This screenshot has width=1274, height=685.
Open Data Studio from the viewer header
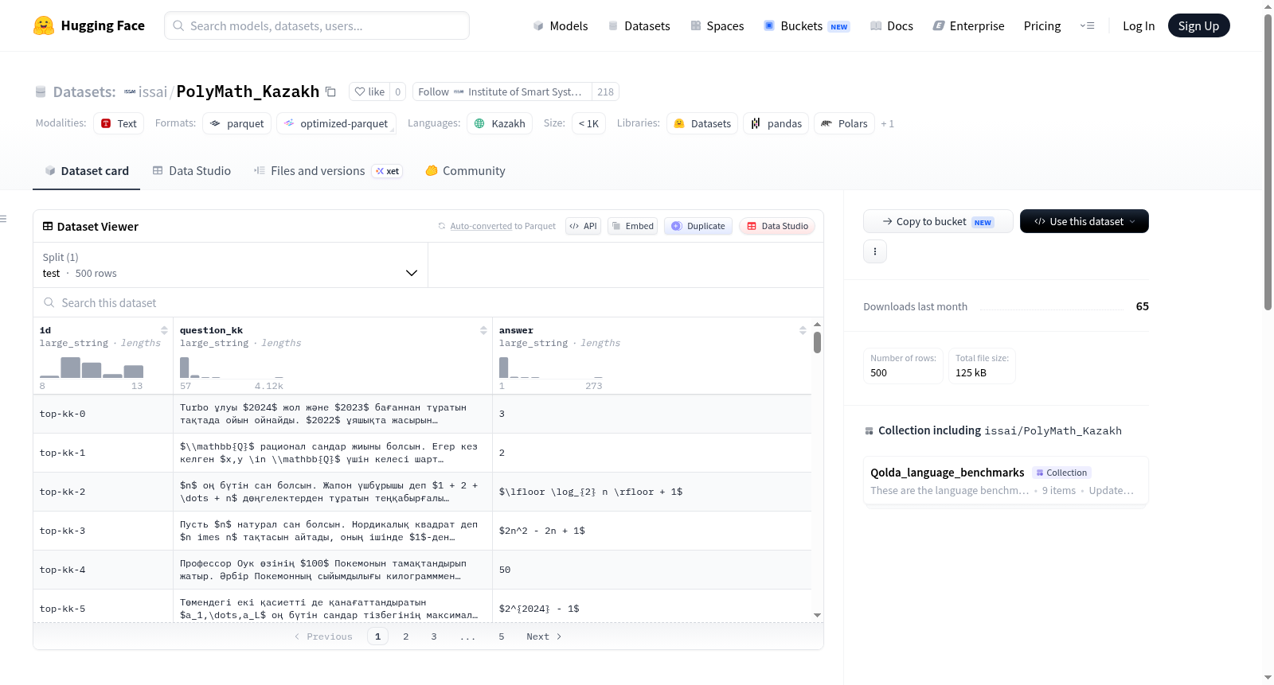pos(777,226)
